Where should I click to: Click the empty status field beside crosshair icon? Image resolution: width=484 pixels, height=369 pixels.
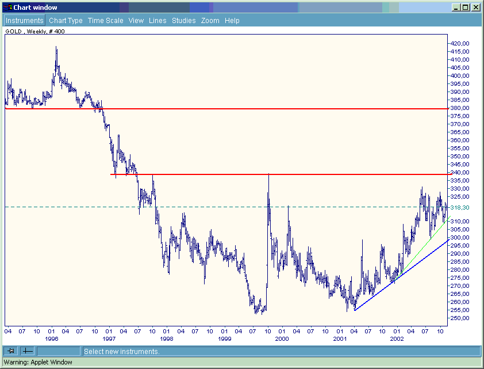(x=59, y=351)
